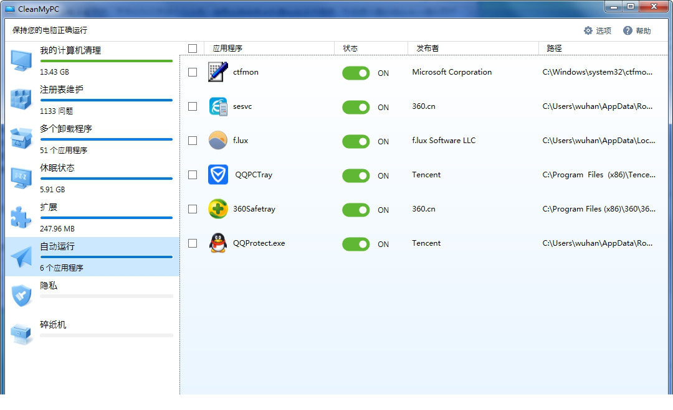Disable f.lux autorun switch
The height and width of the screenshot is (410, 673).
click(356, 141)
